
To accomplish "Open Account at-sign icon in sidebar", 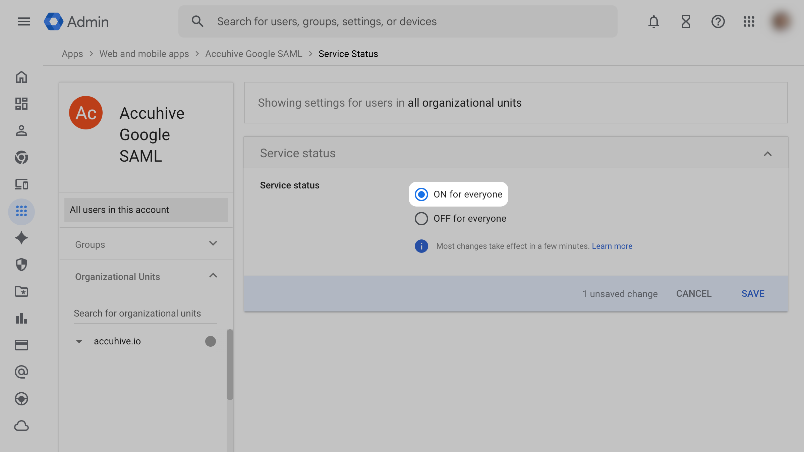I will click(x=21, y=372).
